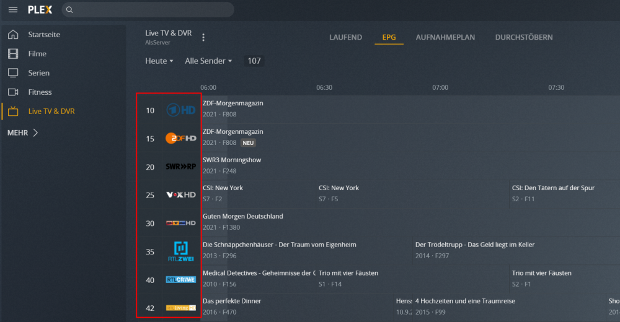Click channel number 15
Image resolution: width=620 pixels, height=322 pixels.
(150, 139)
